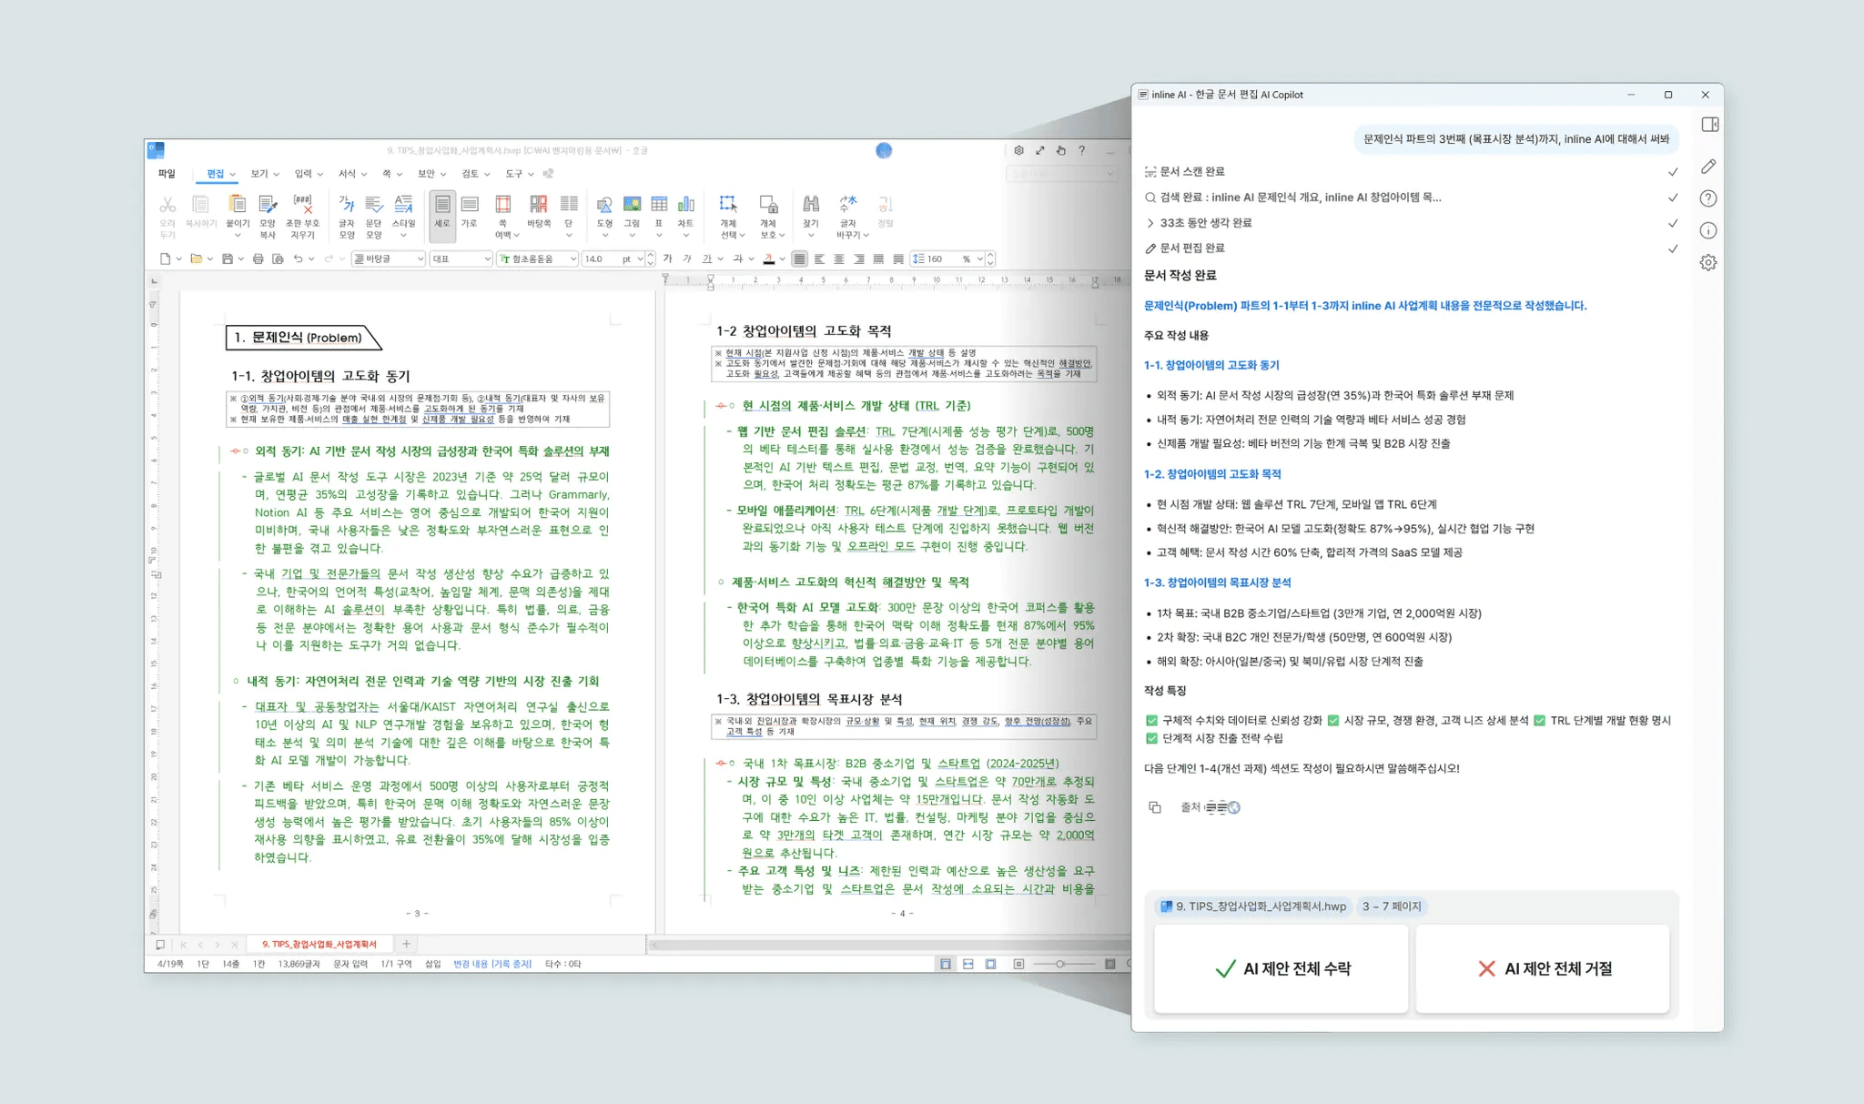Screen dimensions: 1864x1104
Task: Click AI 제안 전체 수락 button
Action: (1281, 968)
